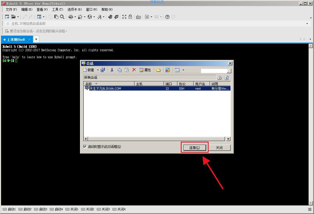Open the 窗口(W) menu
314x214 pixels.
point(92,9)
